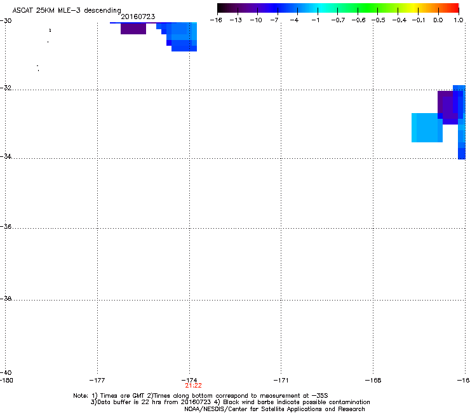Click the "-34" latitude label
Image resolution: width=470 pixels, height=413 pixels.
pos(6,156)
